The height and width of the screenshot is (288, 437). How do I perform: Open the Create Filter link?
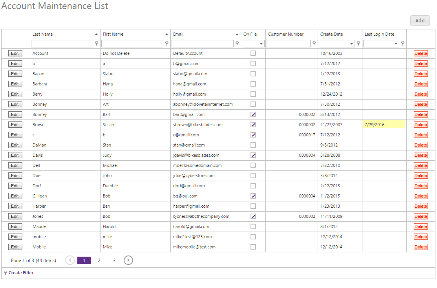[x=21, y=273]
